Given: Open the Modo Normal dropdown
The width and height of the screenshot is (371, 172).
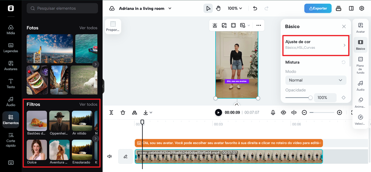Looking at the screenshot, I should (x=316, y=80).
